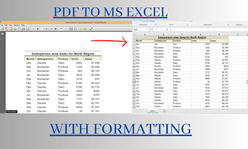This screenshot has height=149, width=248.
Task: Click '$7,191' sales value in the PDF table
Action: click(96, 111)
